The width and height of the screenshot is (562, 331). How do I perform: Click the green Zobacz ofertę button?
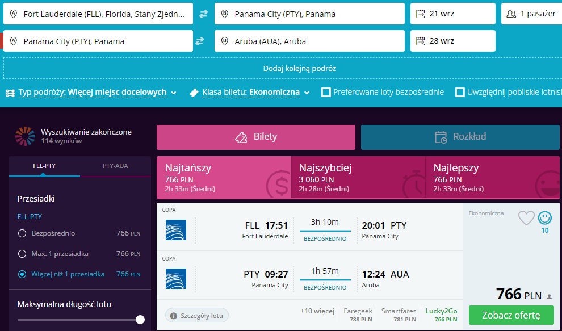pos(511,315)
